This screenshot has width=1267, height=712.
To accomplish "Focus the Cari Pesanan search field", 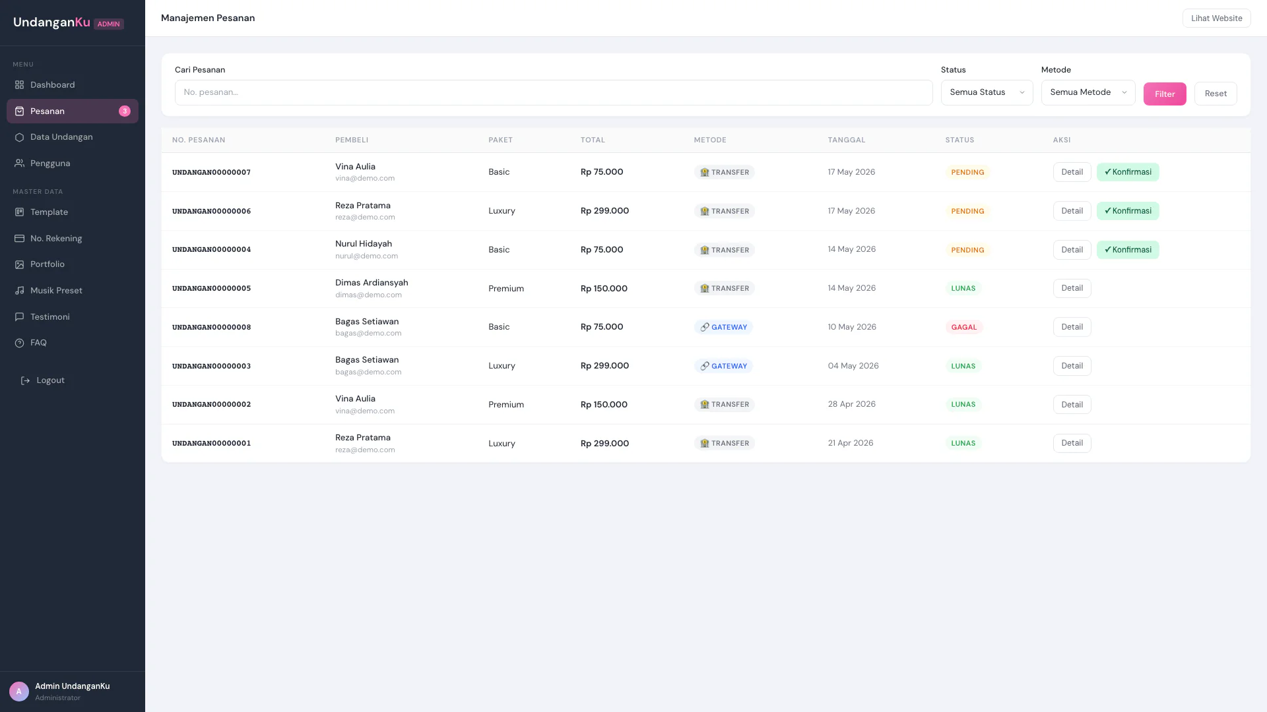I will click(553, 92).
